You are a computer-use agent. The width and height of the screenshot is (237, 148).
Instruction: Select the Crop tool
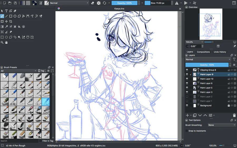pos(11,21)
